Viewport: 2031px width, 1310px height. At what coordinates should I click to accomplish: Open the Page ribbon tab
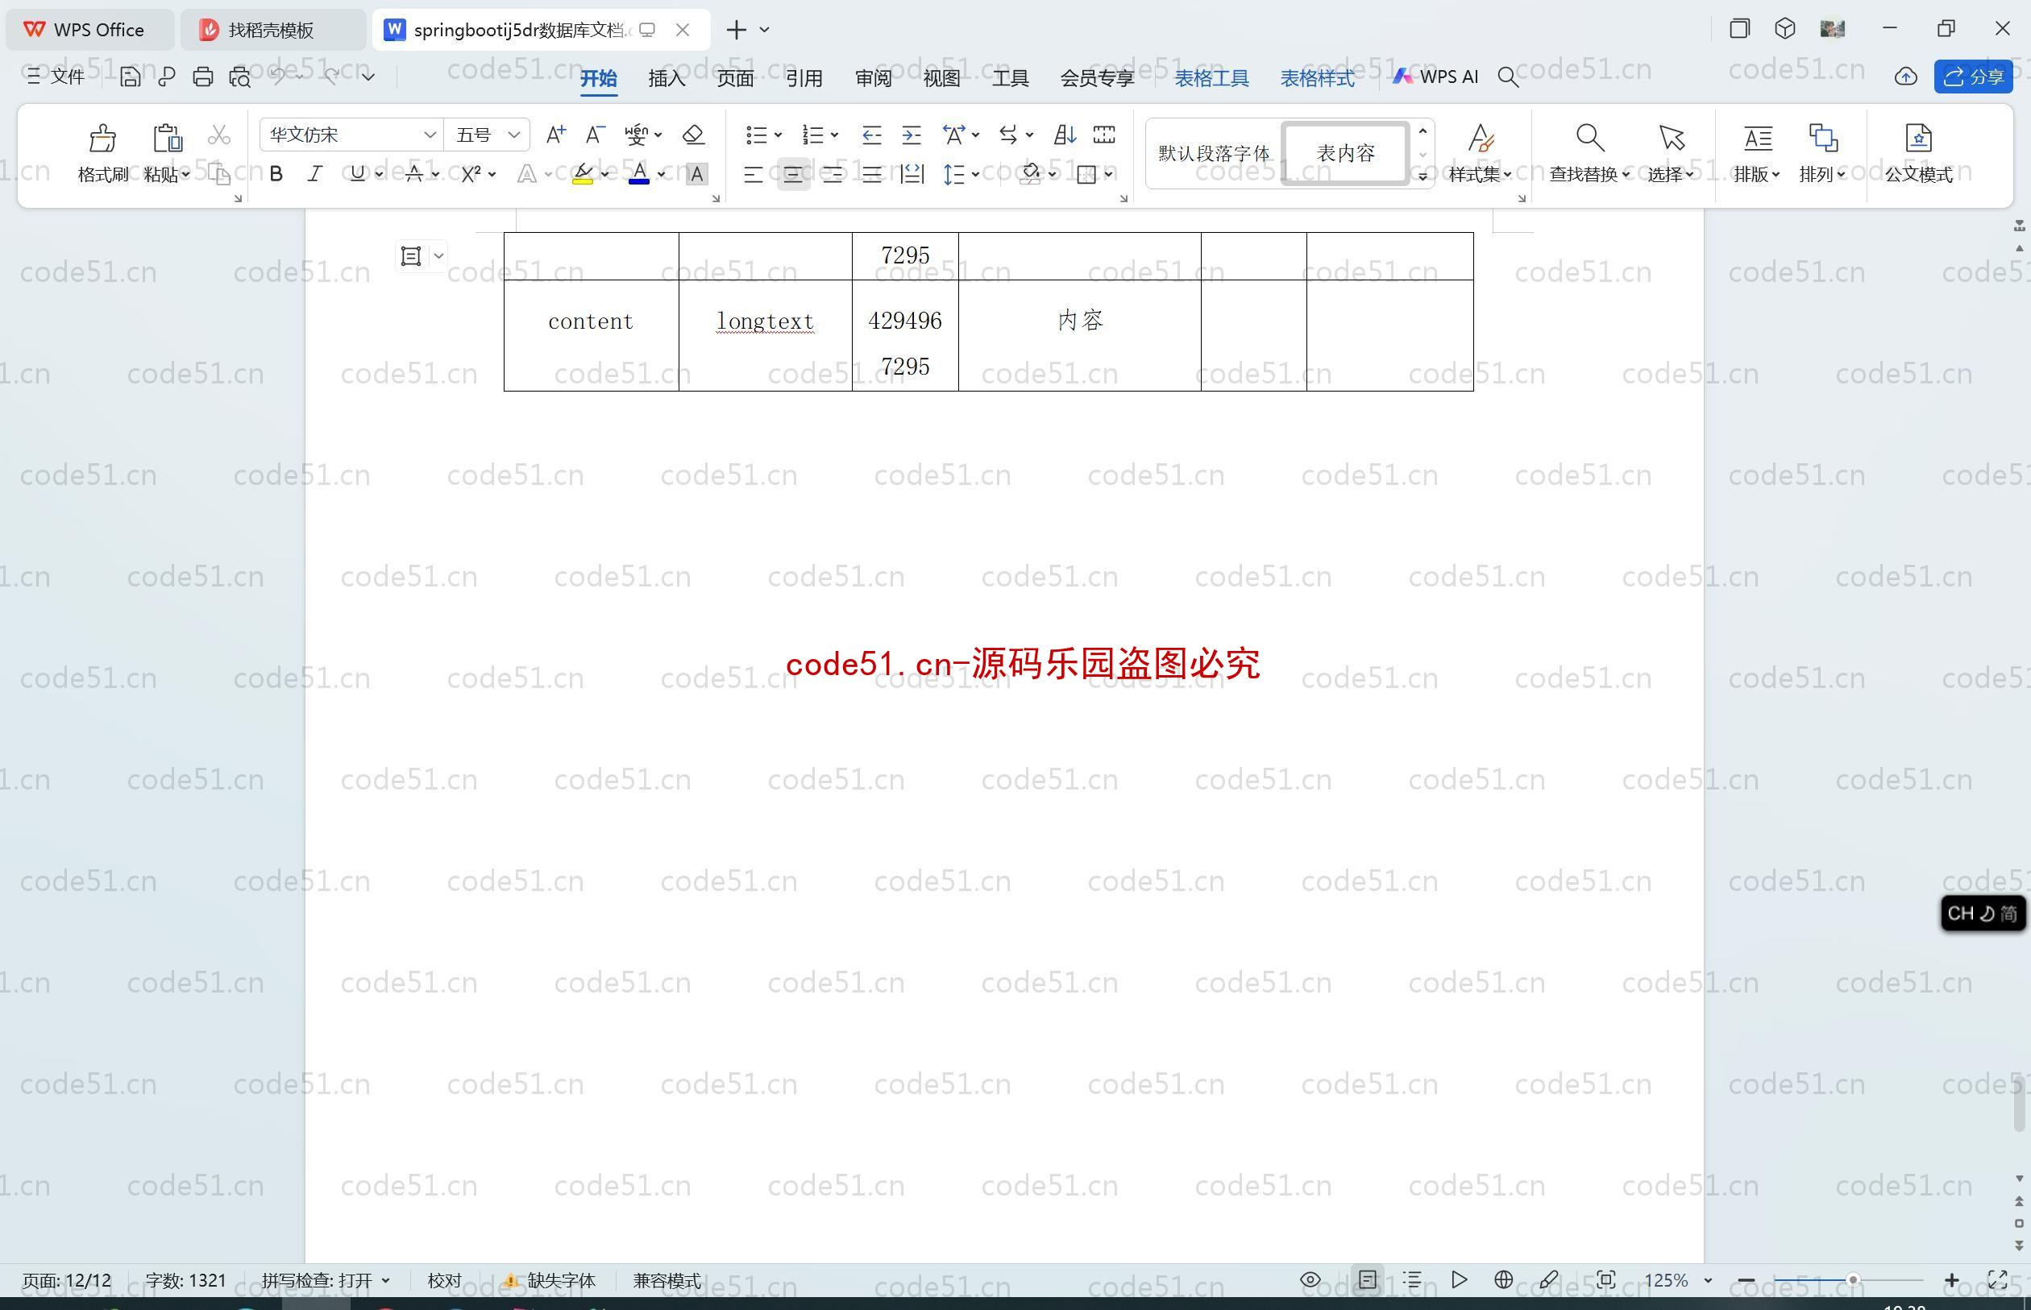(735, 78)
